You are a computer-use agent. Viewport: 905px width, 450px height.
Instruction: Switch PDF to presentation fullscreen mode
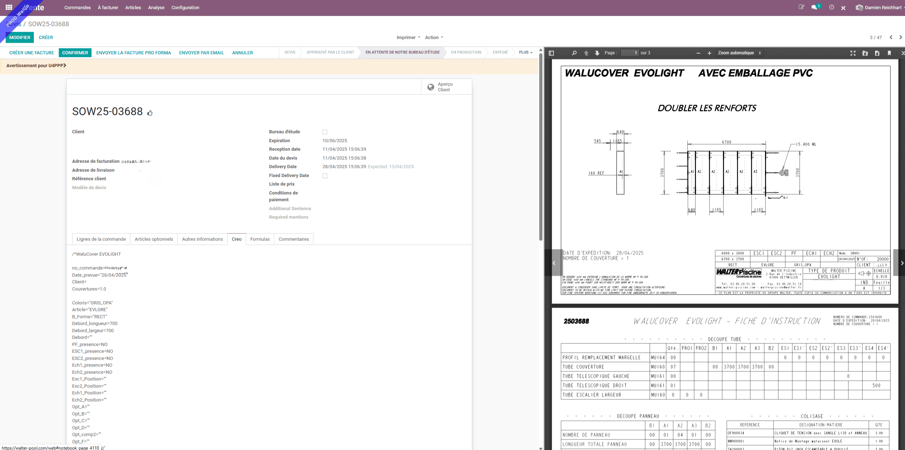853,53
